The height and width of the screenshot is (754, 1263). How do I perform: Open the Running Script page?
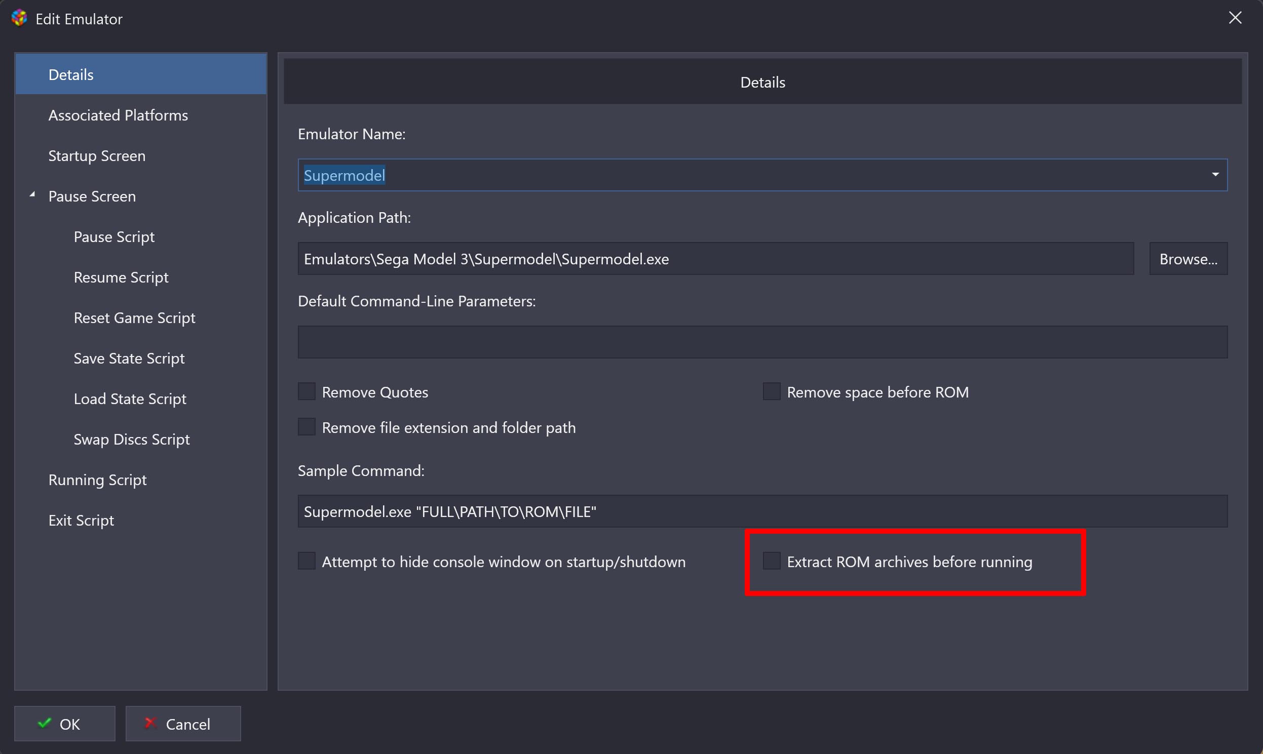click(x=97, y=480)
